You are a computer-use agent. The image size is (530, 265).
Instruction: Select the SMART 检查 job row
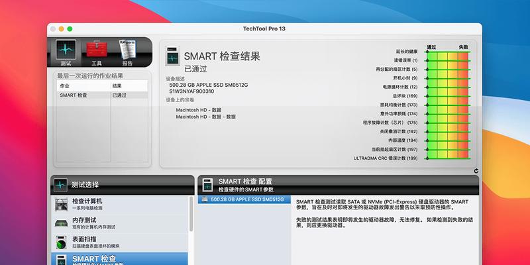[x=103, y=95]
